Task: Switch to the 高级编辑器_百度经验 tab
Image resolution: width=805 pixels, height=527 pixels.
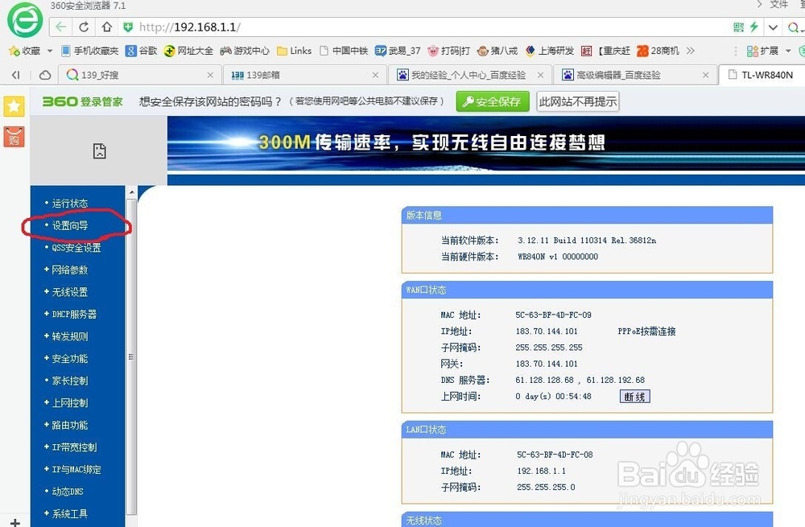Action: pyautogui.click(x=636, y=75)
